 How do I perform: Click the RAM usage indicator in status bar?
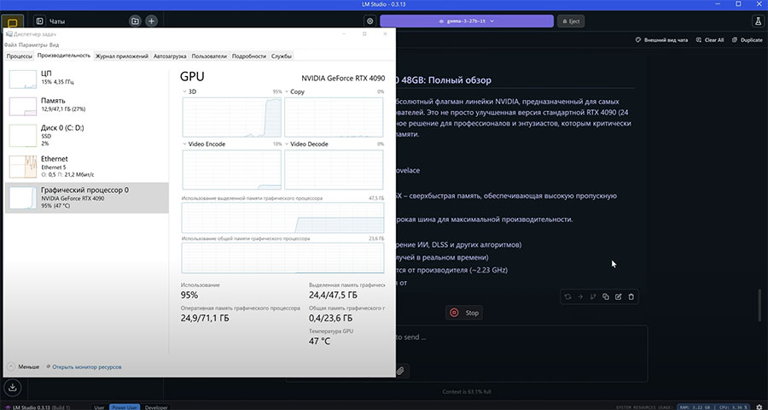693,407
